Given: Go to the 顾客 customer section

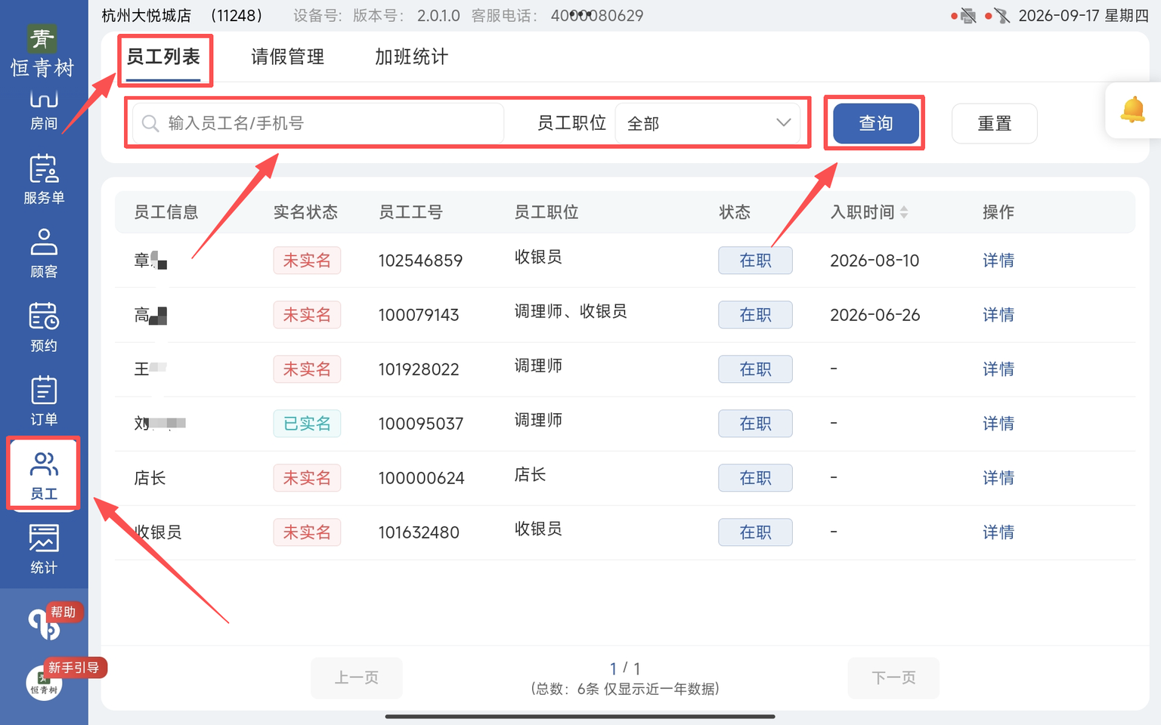Looking at the screenshot, I should (44, 254).
